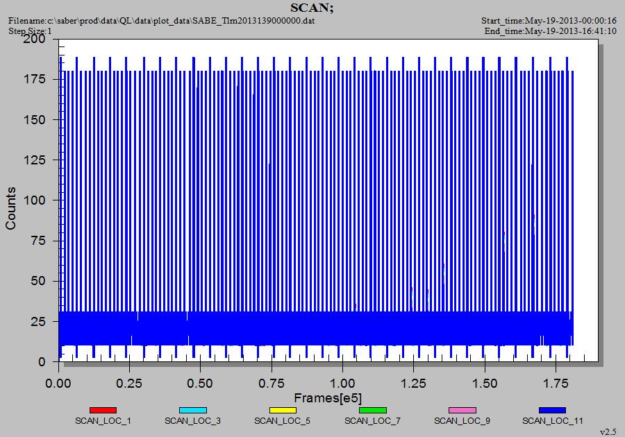Select the SCAN_LOC_1 legend label

tap(103, 420)
